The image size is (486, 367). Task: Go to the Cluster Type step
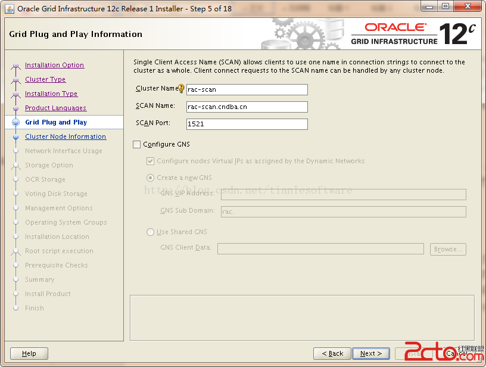click(45, 79)
